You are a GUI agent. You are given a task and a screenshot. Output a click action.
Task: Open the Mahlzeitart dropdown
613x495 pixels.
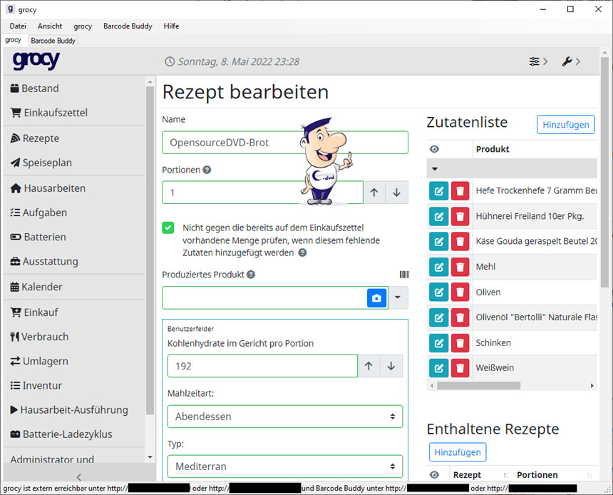click(x=285, y=417)
